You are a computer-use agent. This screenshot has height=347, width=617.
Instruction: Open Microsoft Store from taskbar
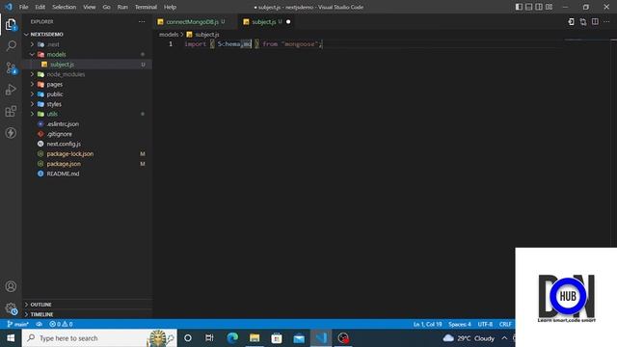click(x=277, y=338)
